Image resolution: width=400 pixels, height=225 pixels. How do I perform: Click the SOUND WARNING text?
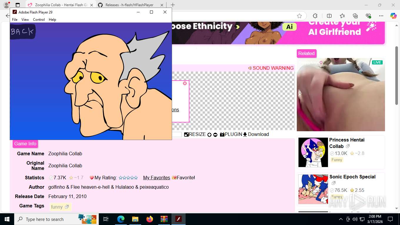point(273,68)
